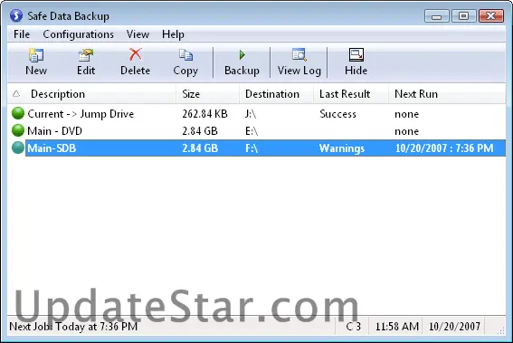Click the Warnings result cell

(x=342, y=148)
